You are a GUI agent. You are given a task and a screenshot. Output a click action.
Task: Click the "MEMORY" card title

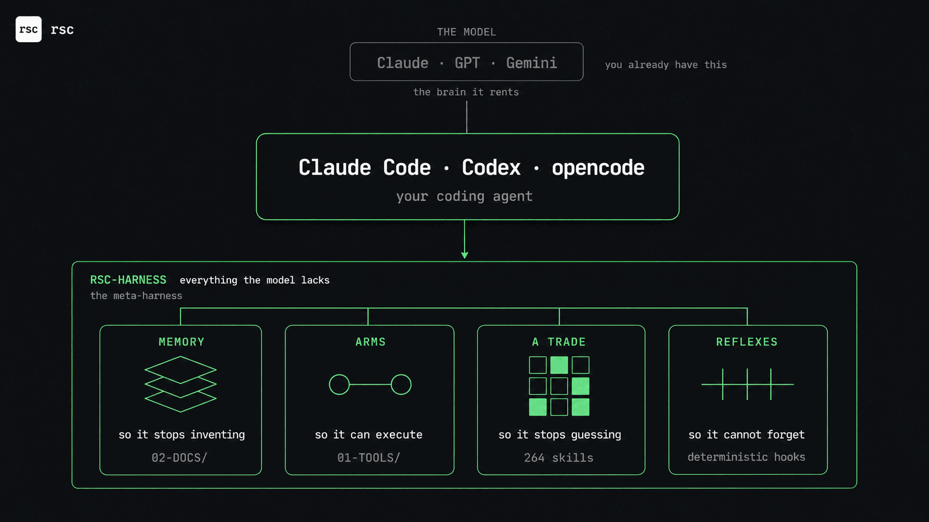point(182,342)
